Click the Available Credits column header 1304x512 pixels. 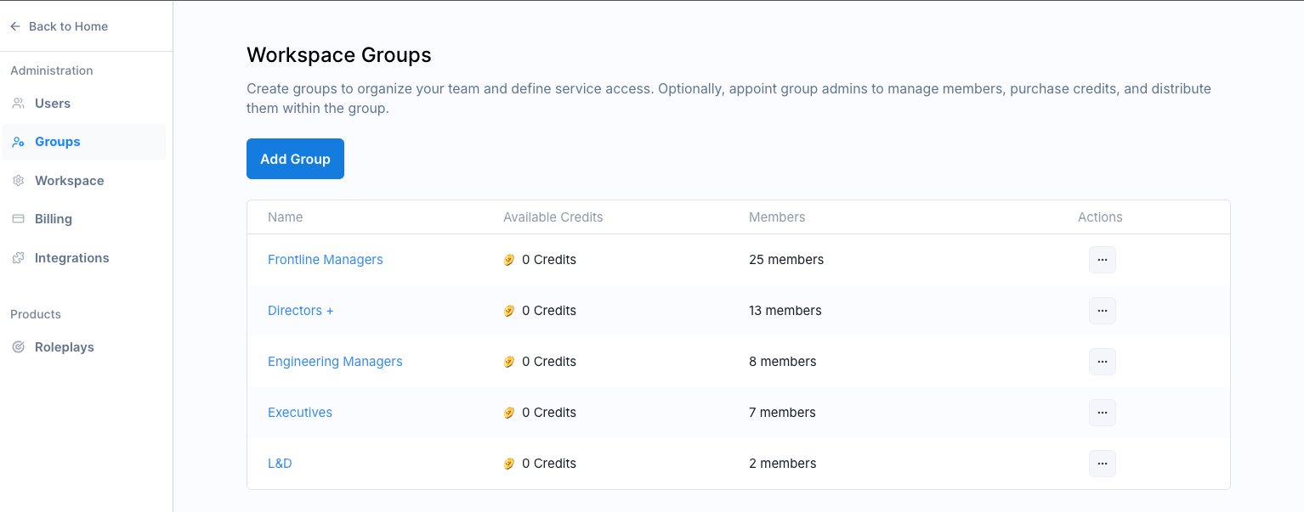(x=553, y=217)
